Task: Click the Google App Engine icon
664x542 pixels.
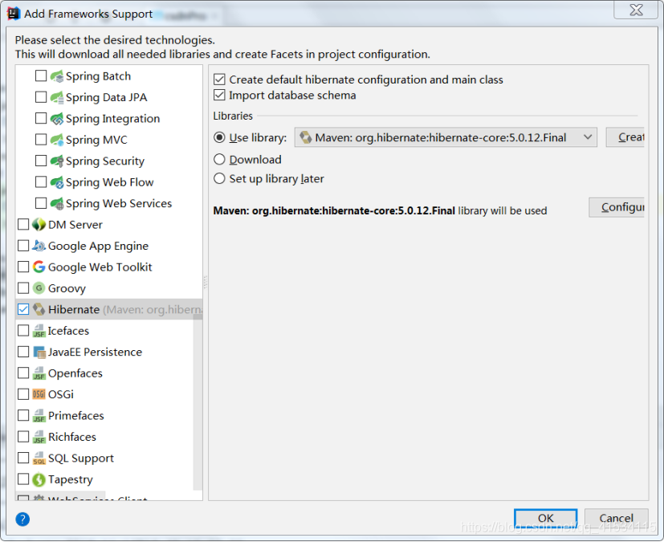Action: (x=39, y=246)
